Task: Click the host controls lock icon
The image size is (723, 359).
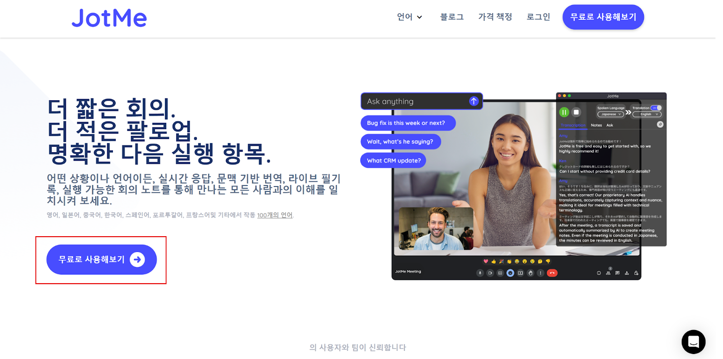Action: pos(636,273)
